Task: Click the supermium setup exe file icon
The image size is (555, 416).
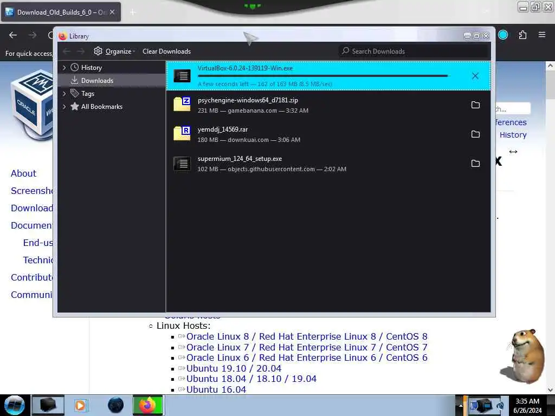Action: coord(182,164)
